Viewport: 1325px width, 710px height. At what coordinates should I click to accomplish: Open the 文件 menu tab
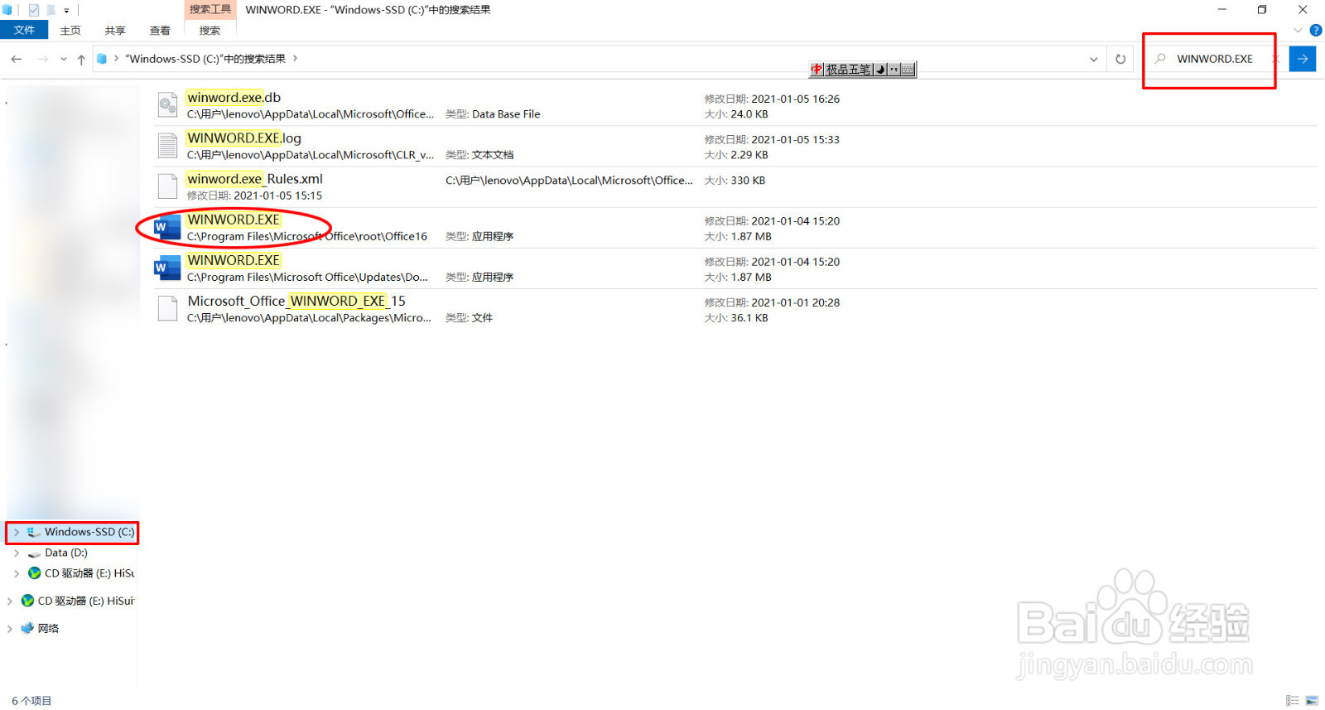point(24,30)
